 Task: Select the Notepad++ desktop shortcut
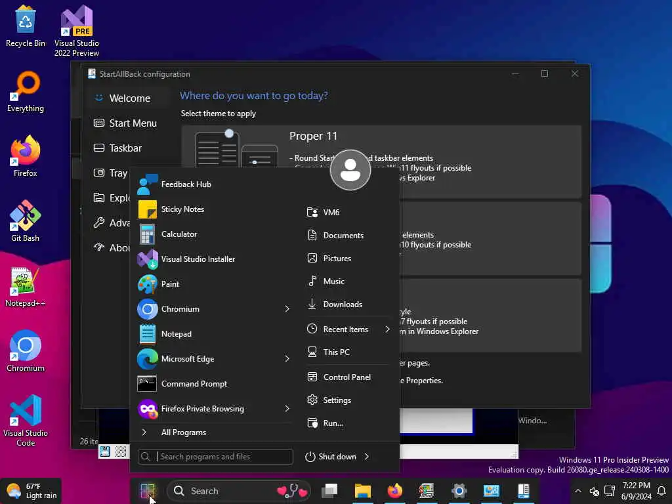(x=26, y=286)
